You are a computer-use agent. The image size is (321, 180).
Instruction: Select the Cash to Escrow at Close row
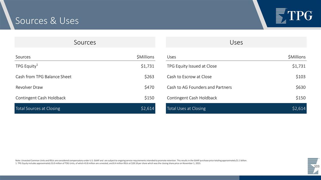click(x=189, y=77)
